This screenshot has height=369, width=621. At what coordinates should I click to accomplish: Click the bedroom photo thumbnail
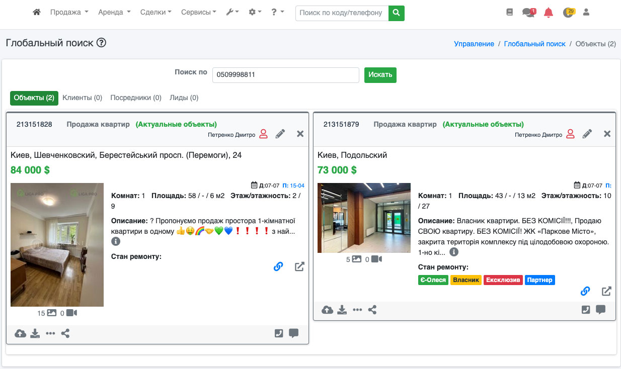pos(57,244)
